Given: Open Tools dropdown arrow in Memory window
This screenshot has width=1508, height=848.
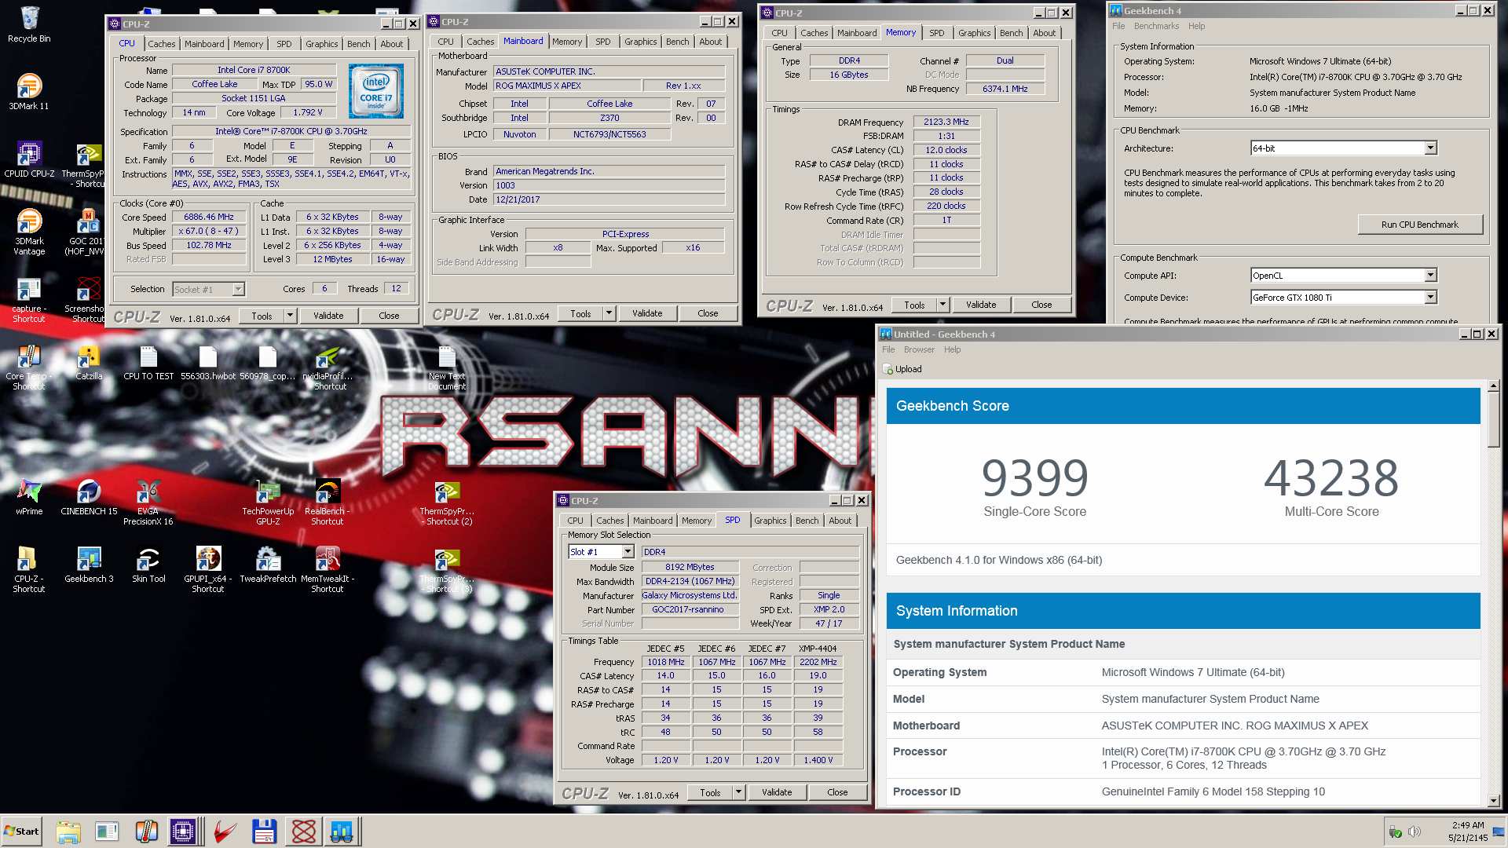Looking at the screenshot, I should [942, 305].
